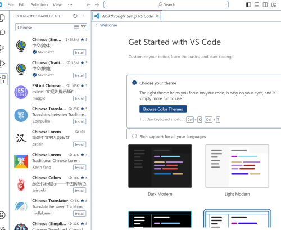Open the Chinese (Simplified) globe icon
281x230 pixels.
[x=21, y=46]
